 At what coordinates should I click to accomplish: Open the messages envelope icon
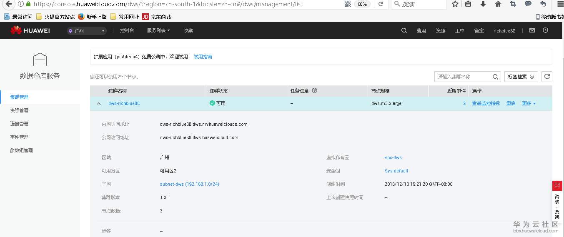[x=532, y=30]
